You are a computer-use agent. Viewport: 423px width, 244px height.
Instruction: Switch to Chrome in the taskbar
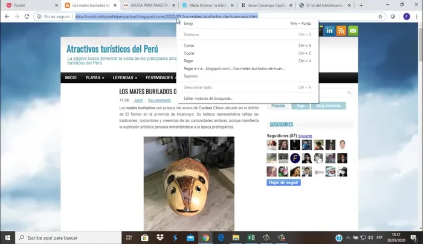[x=205, y=237]
